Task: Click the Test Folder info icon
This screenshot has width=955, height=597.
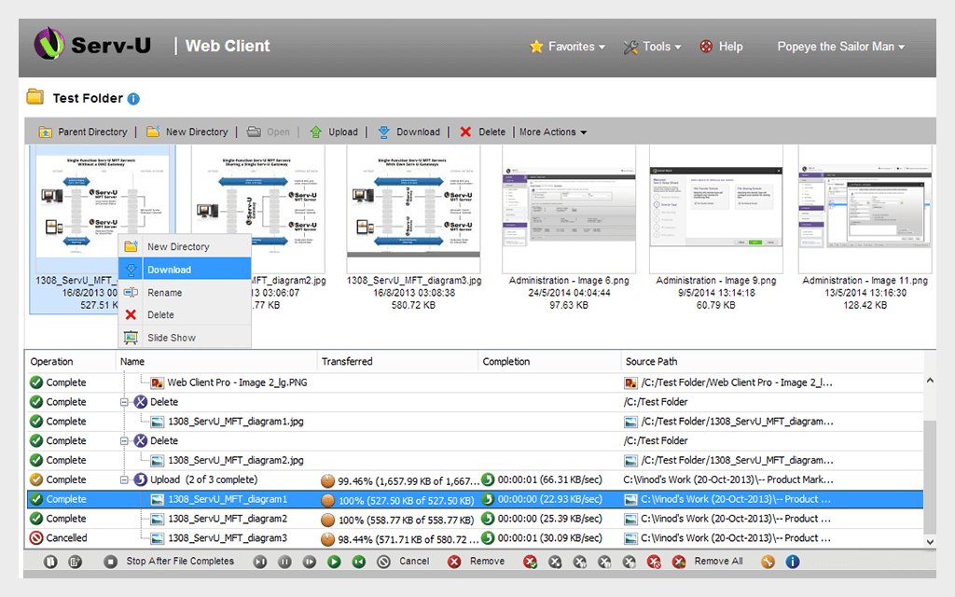Action: coord(133,99)
